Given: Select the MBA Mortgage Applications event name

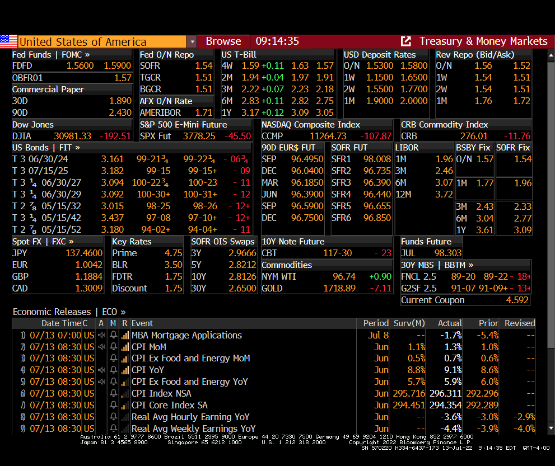Looking at the screenshot, I should coord(186,335).
